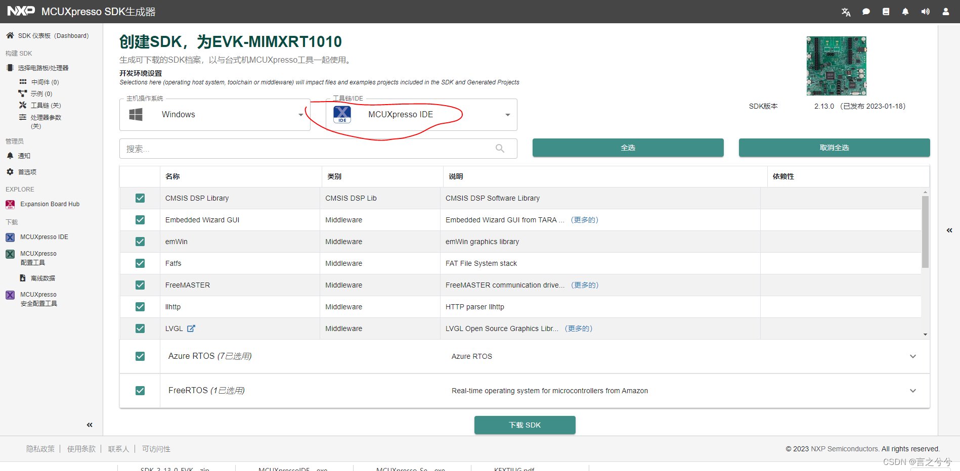Open the host OS Windows dropdown

coord(215,115)
